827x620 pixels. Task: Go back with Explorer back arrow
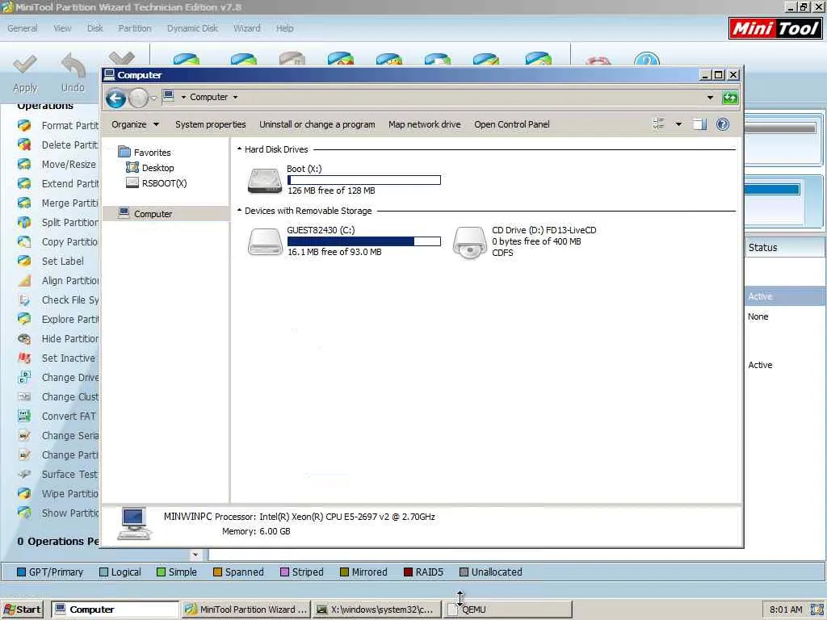click(x=115, y=98)
